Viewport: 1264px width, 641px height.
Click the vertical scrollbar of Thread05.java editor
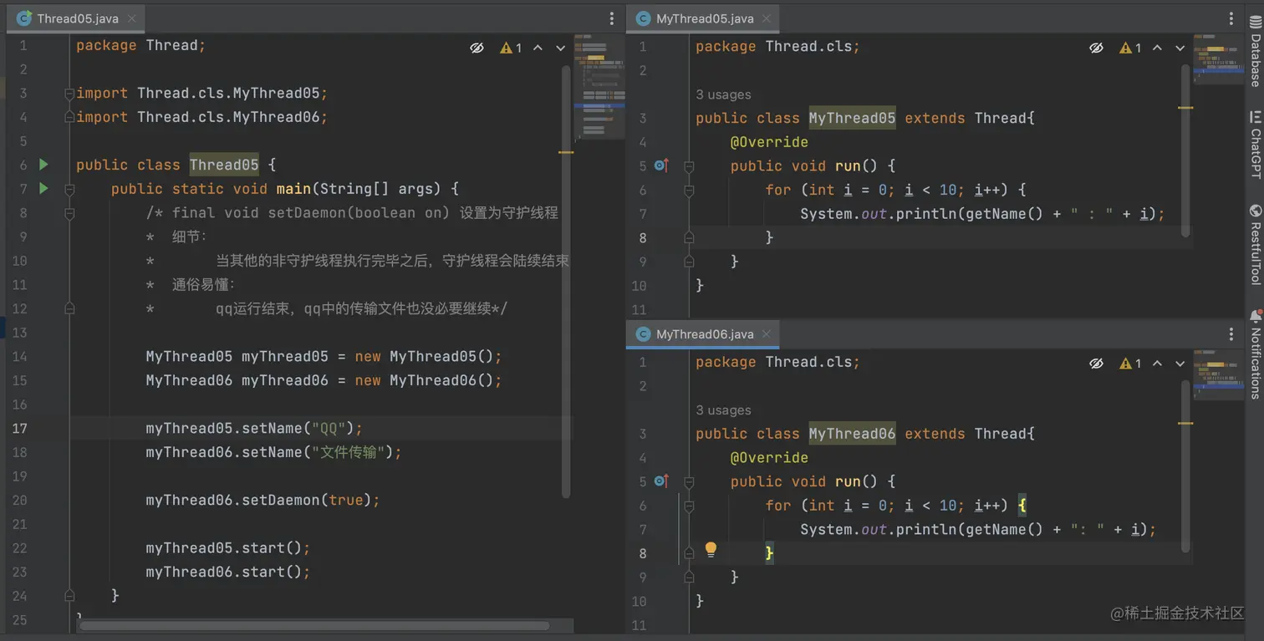[x=566, y=280]
